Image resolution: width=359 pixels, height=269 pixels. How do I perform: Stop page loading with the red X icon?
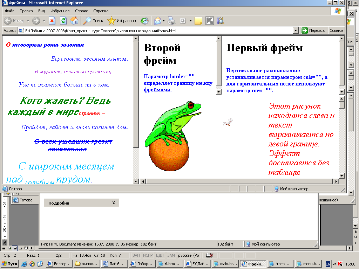(x=52, y=21)
